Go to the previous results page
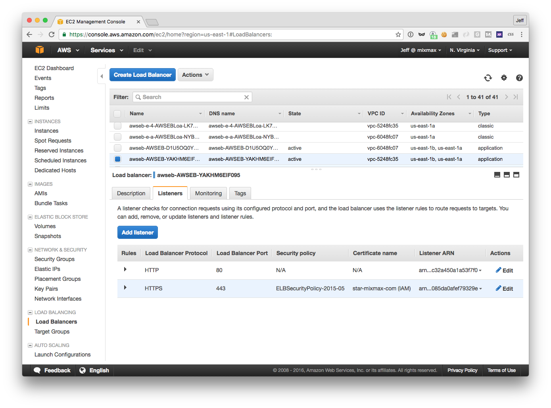 (459, 97)
